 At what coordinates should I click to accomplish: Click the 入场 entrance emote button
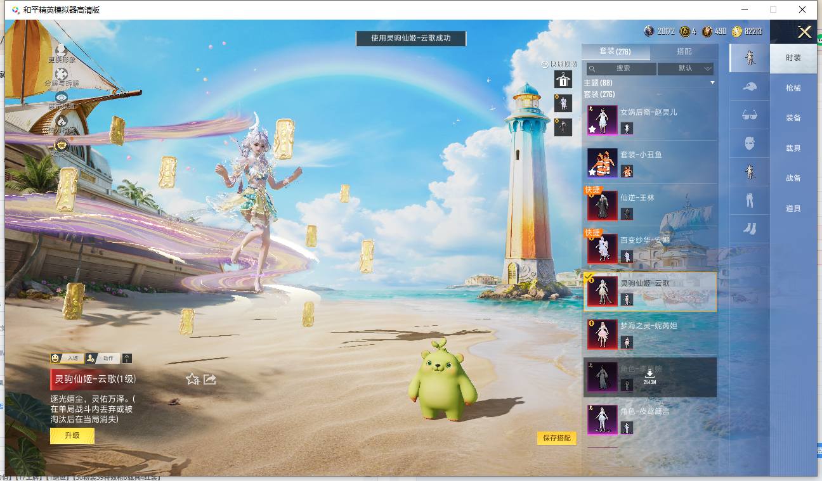click(x=67, y=358)
